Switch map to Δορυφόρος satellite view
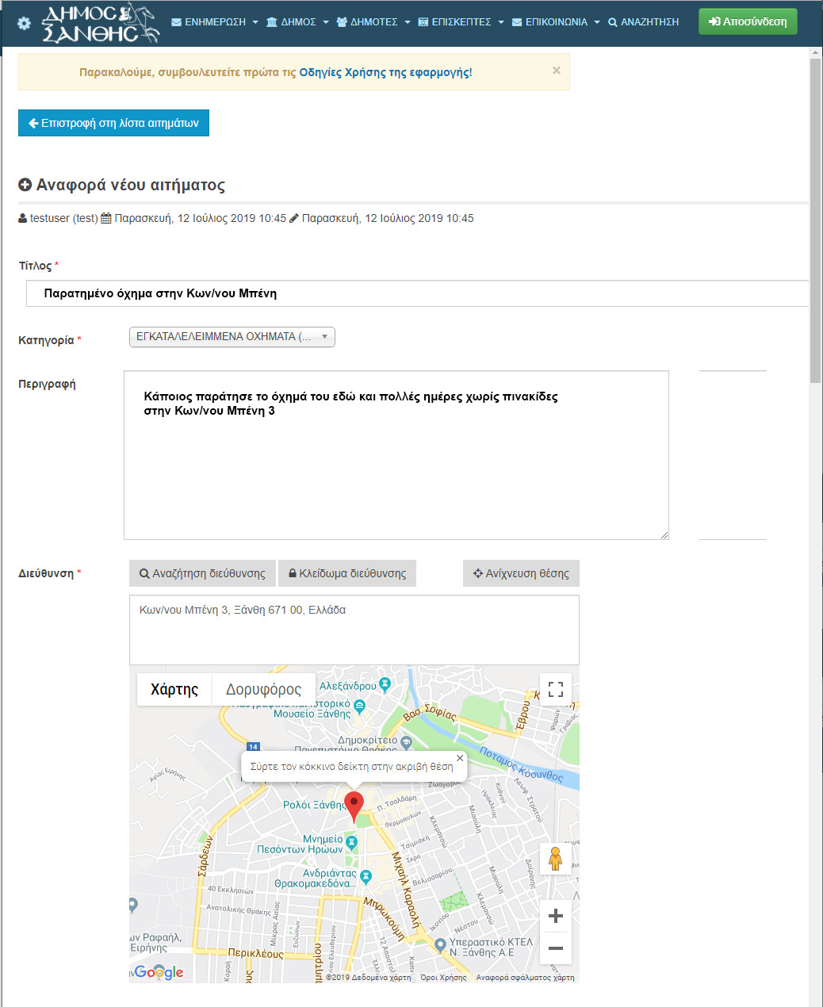The height and width of the screenshot is (1007, 823). 263,689
